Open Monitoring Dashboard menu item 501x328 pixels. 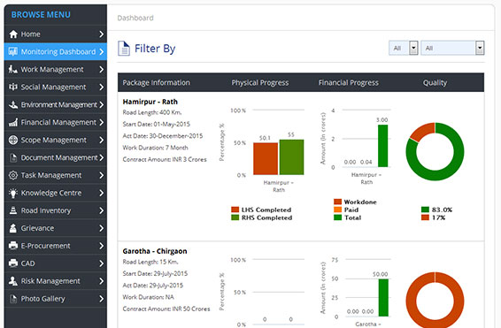coord(56,51)
